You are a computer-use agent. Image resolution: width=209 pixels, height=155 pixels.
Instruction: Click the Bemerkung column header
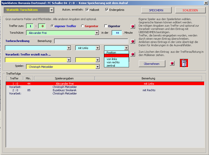pos(148,78)
